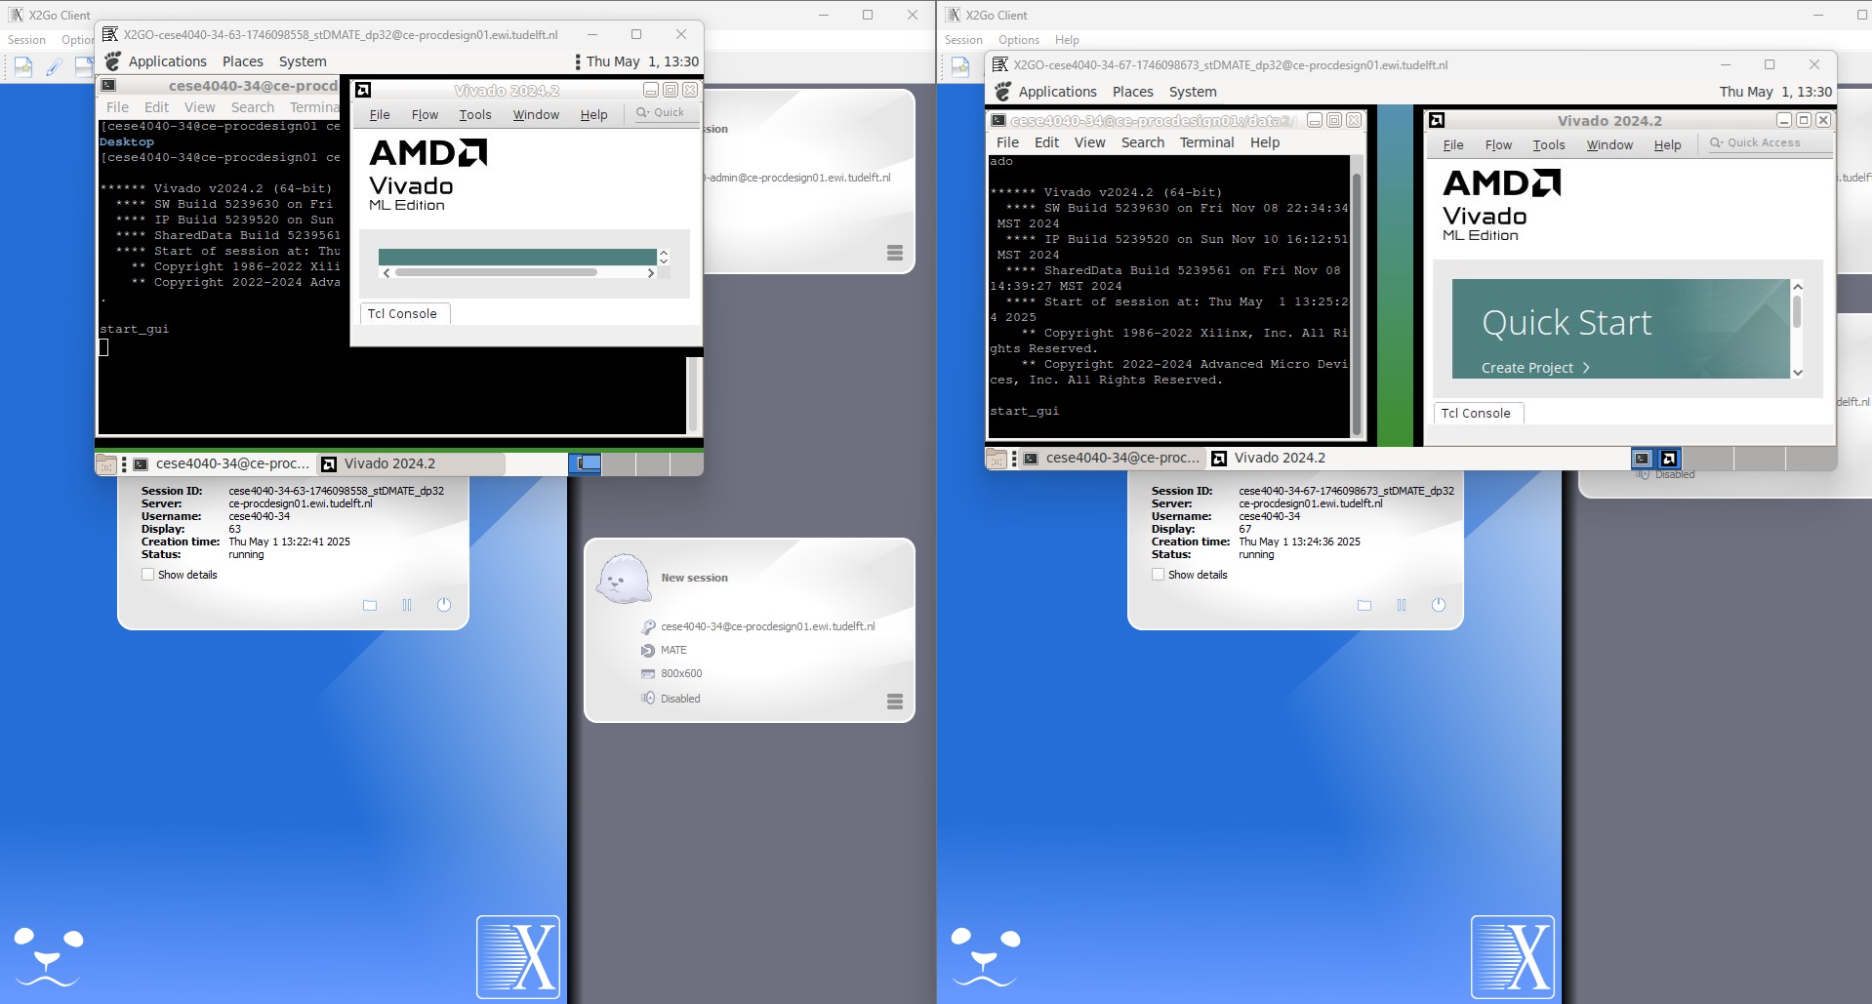Click the large X2Go logo in left client
1872x1004 pixels.
click(x=518, y=957)
